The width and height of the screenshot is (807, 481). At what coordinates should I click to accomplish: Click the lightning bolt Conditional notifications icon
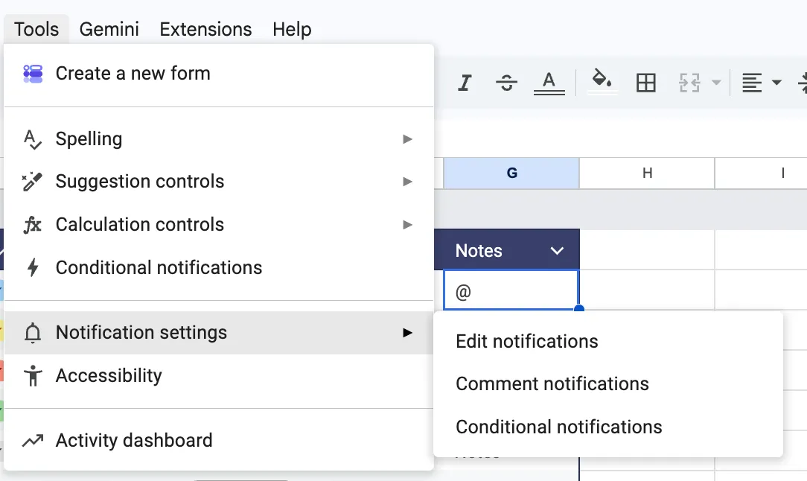click(x=33, y=268)
